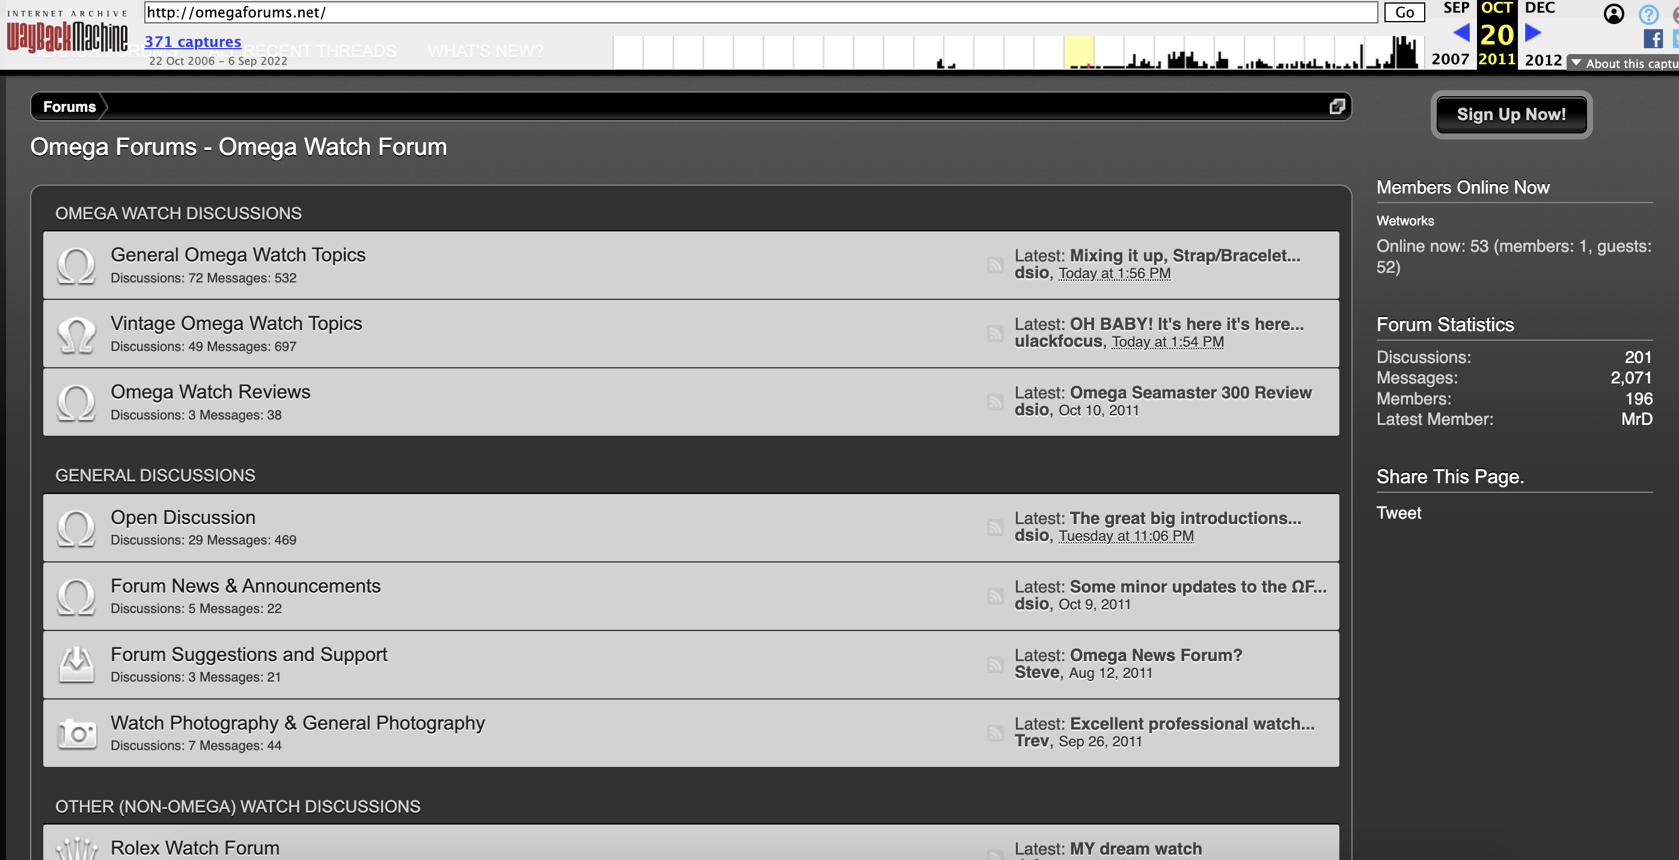Share capture via Facebook icon
Image resolution: width=1679 pixels, height=860 pixels.
pyautogui.click(x=1653, y=38)
